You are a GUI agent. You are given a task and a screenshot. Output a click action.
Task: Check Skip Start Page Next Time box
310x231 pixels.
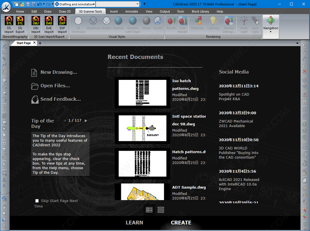tap(37, 201)
